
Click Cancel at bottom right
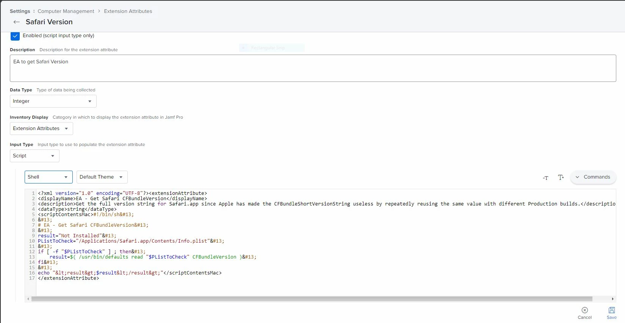[584, 313]
